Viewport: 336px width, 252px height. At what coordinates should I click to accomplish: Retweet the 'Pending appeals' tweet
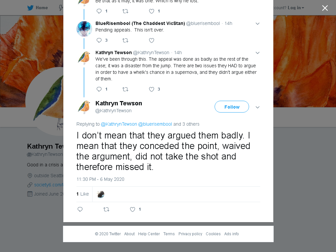[x=125, y=40]
